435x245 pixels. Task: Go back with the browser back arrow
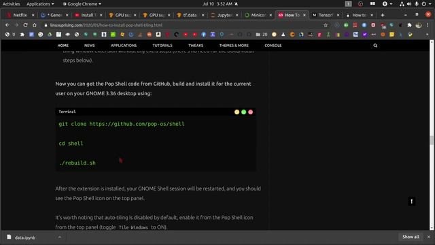(7, 25)
